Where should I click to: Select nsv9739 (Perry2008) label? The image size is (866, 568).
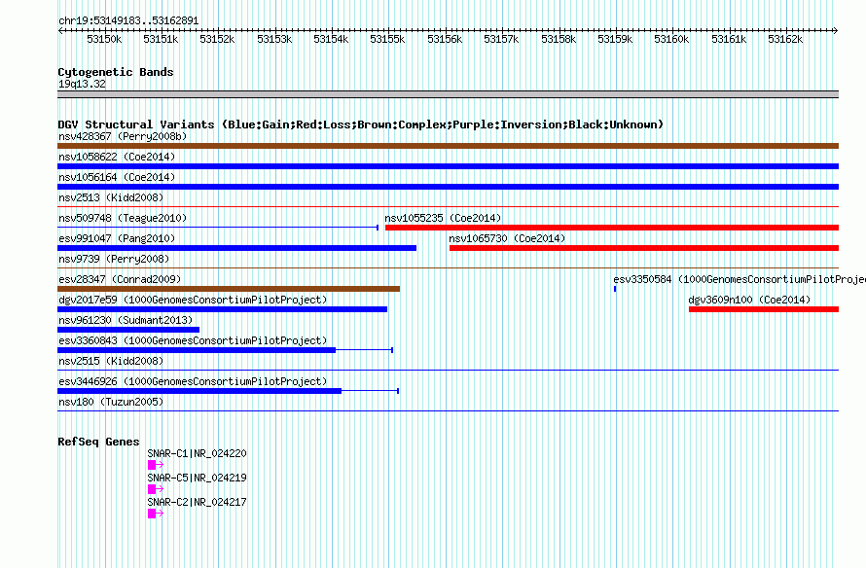point(114,259)
